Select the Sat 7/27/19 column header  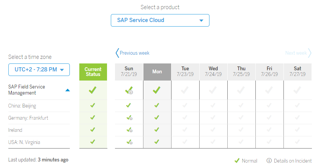pos(298,72)
